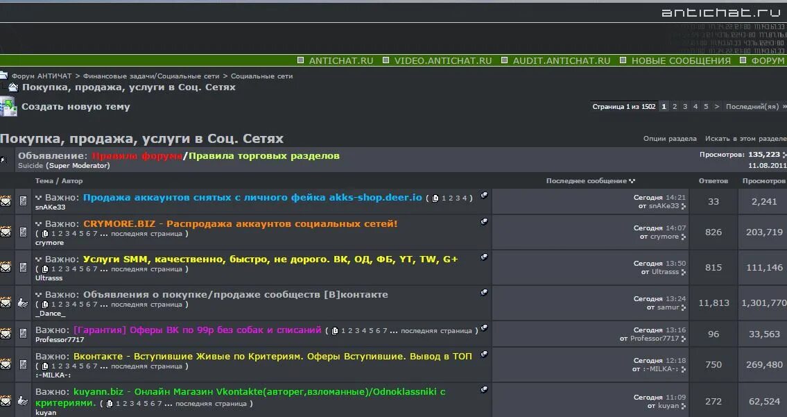Click document post icon in snAKe33 row
787x417 pixels.
23,201
